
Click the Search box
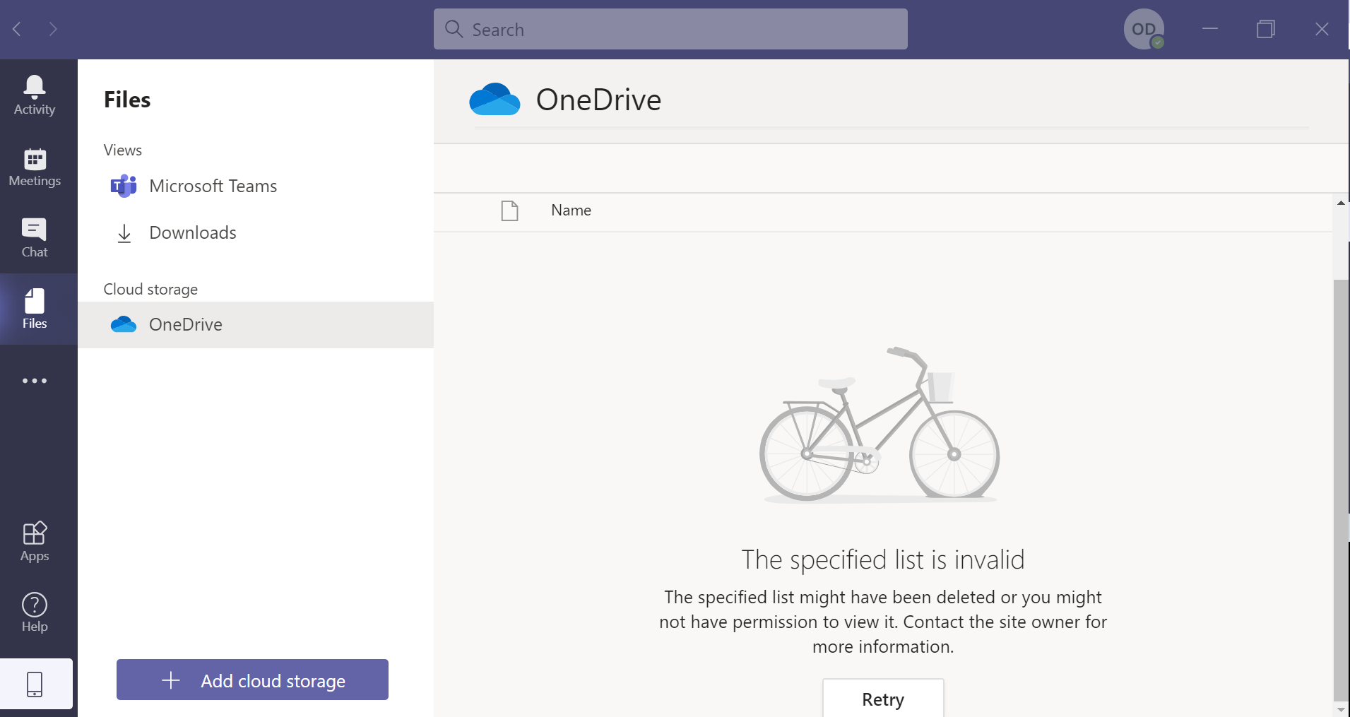pyautogui.click(x=670, y=29)
